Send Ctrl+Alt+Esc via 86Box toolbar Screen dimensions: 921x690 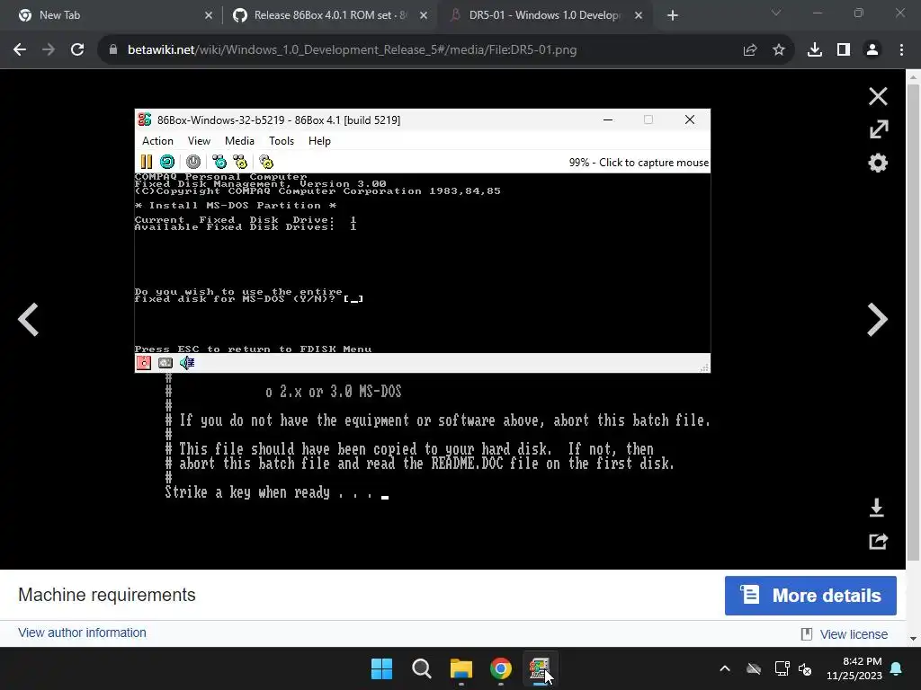click(x=240, y=162)
